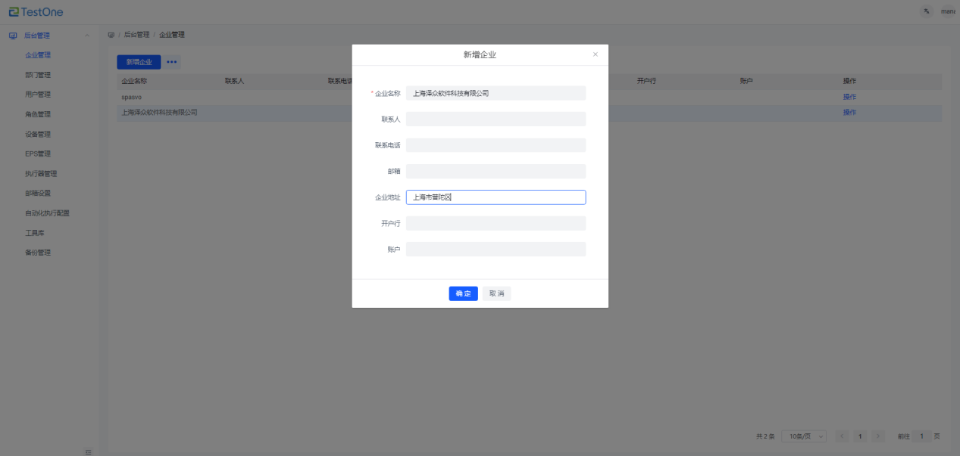This screenshot has height=456, width=960.
Task: Click 确定 to confirm new enterprise
Action: click(x=463, y=293)
